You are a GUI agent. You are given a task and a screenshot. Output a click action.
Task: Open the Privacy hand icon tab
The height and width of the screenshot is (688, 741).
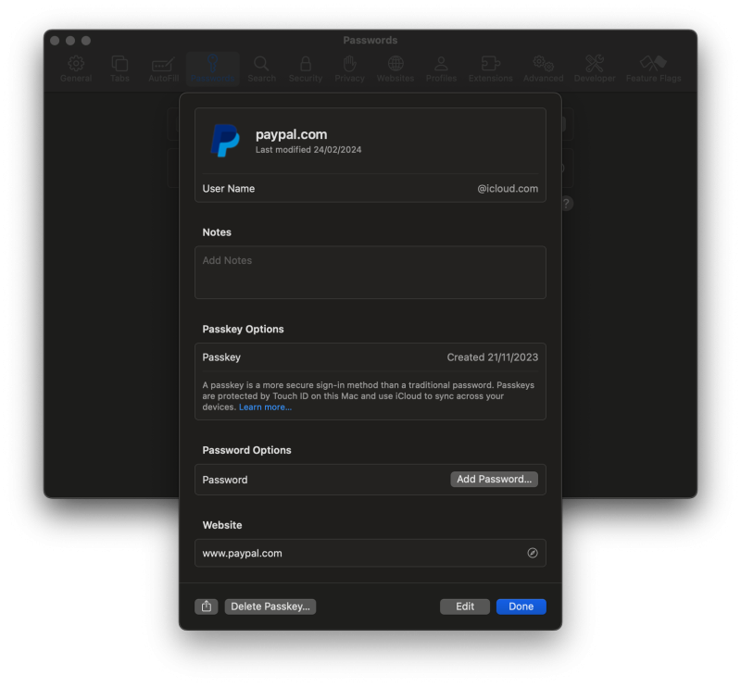(x=349, y=69)
